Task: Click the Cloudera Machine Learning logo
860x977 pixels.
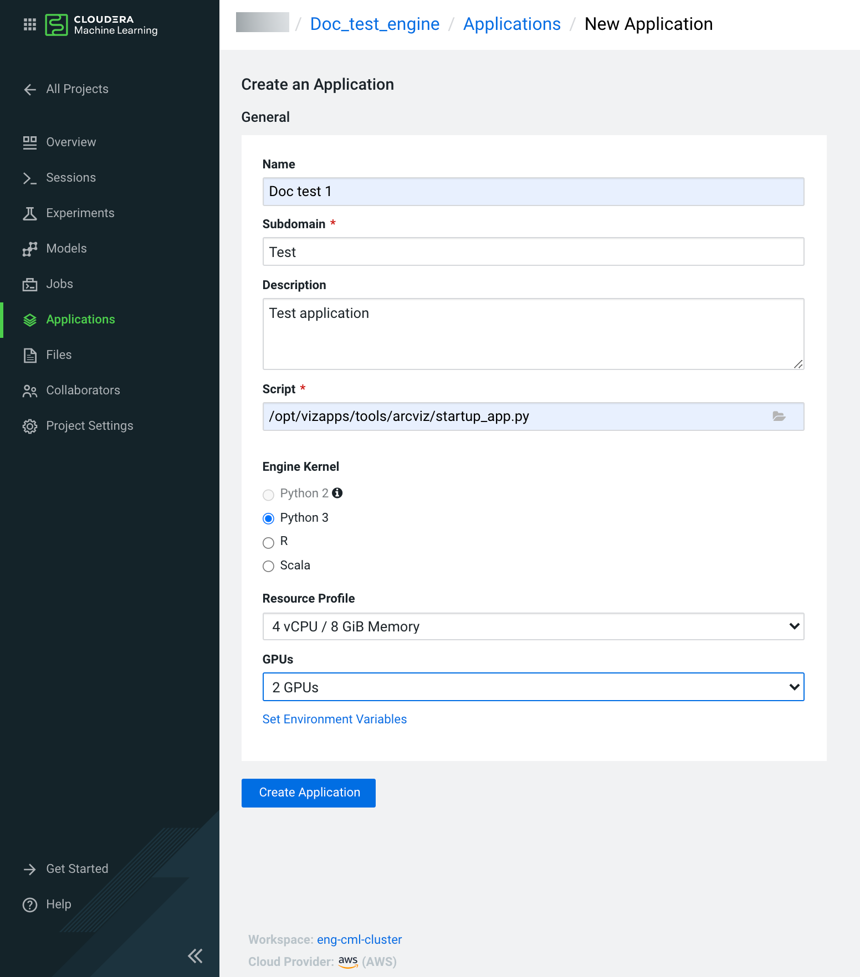Action: click(x=102, y=25)
